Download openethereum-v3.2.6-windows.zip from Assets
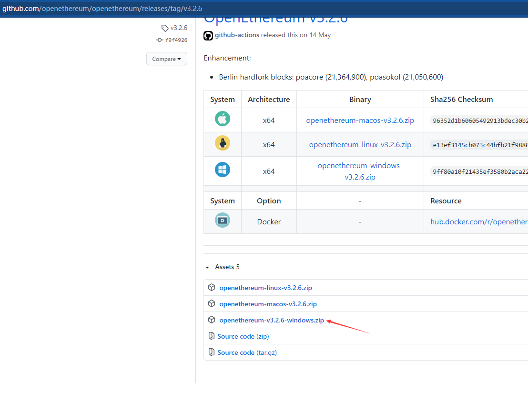Image resolution: width=528 pixels, height=402 pixels. 272,320
